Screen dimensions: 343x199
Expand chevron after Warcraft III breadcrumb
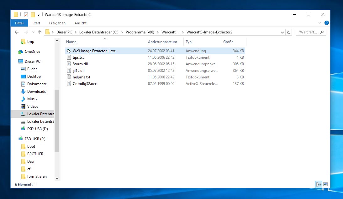183,32
